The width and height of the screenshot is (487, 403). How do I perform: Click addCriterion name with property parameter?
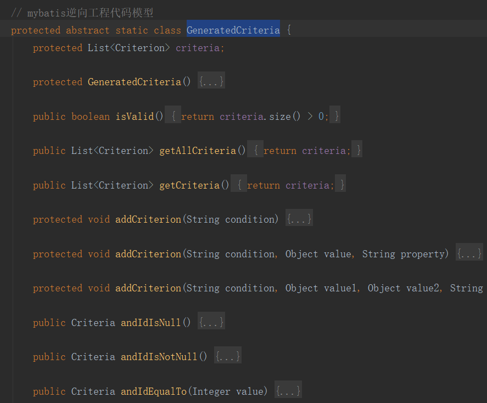tap(148, 254)
